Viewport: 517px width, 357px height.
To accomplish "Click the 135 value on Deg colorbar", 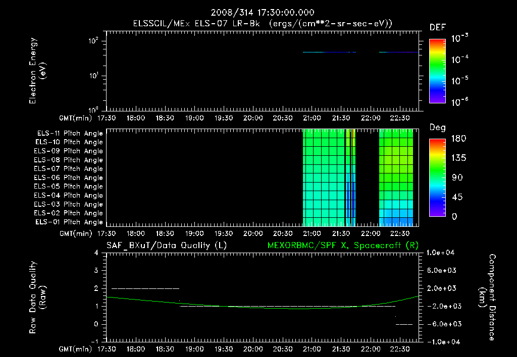I will 458,158.
